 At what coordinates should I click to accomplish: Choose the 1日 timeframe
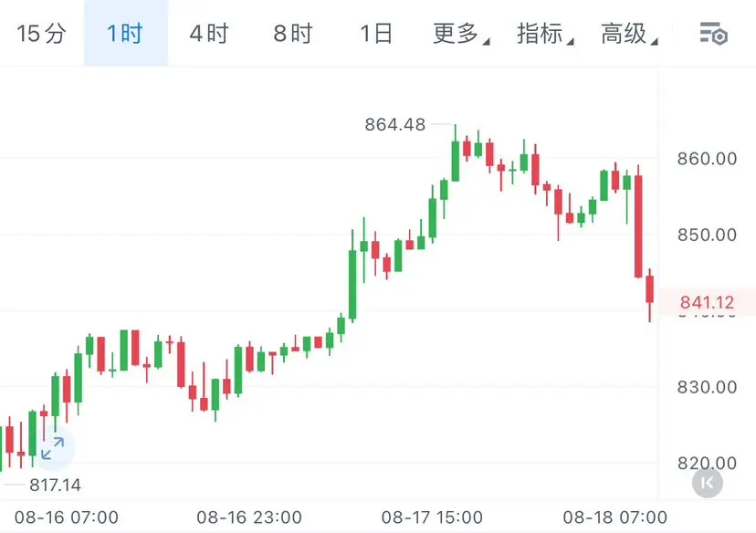376,34
